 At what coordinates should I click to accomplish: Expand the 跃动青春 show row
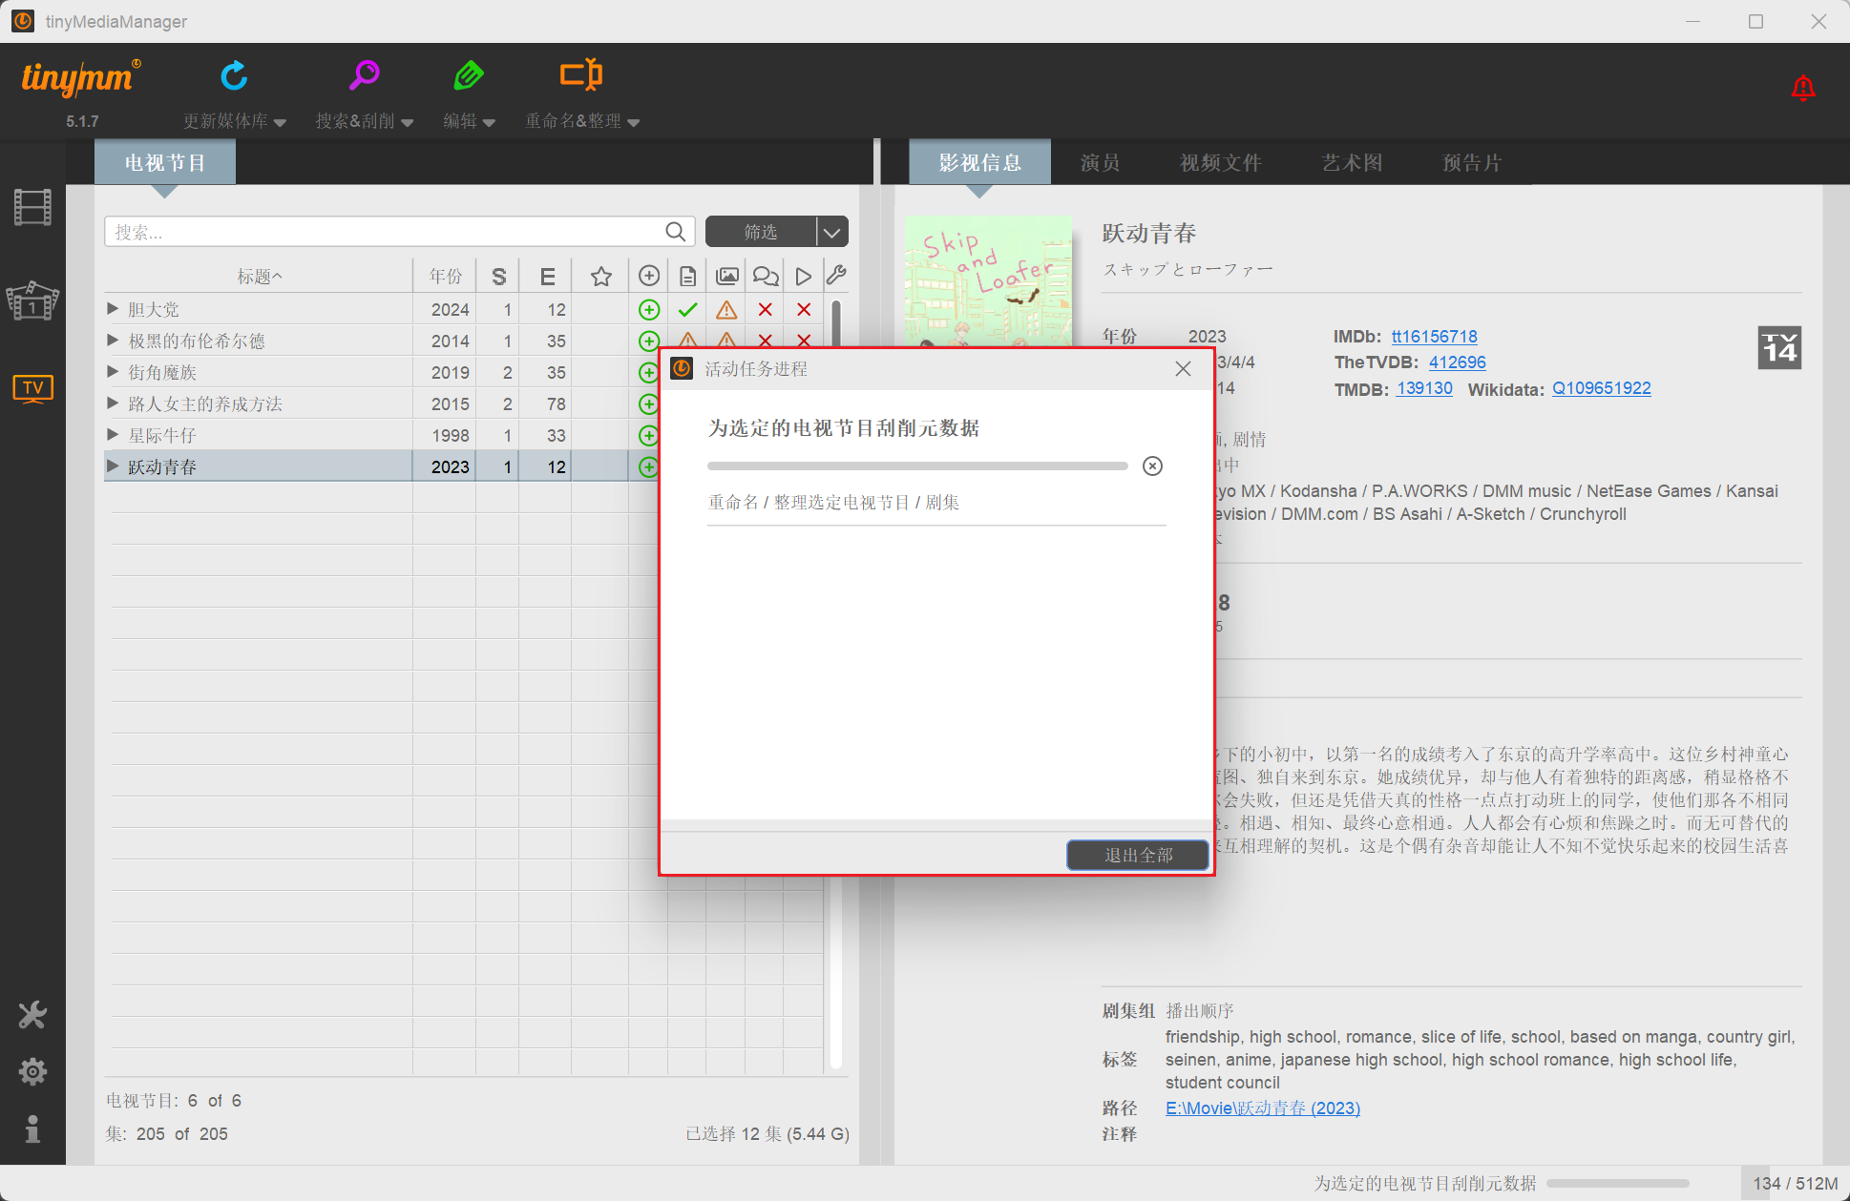click(x=113, y=466)
